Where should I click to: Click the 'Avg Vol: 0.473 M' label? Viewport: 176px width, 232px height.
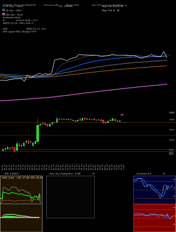coord(112,6)
